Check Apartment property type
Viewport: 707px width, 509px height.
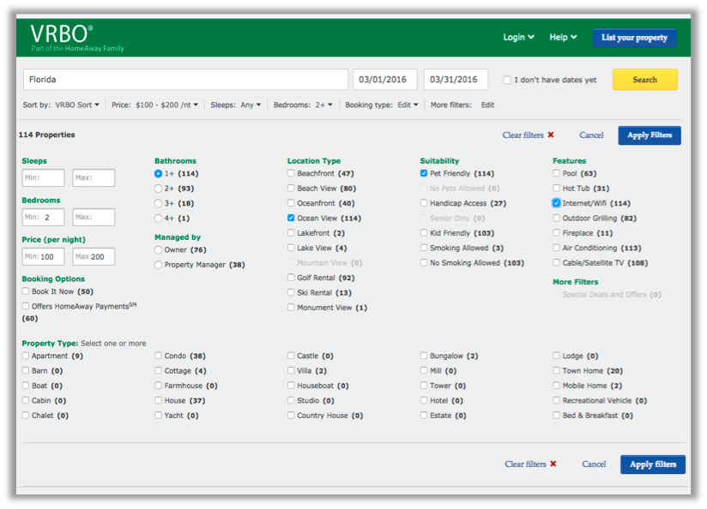point(26,356)
